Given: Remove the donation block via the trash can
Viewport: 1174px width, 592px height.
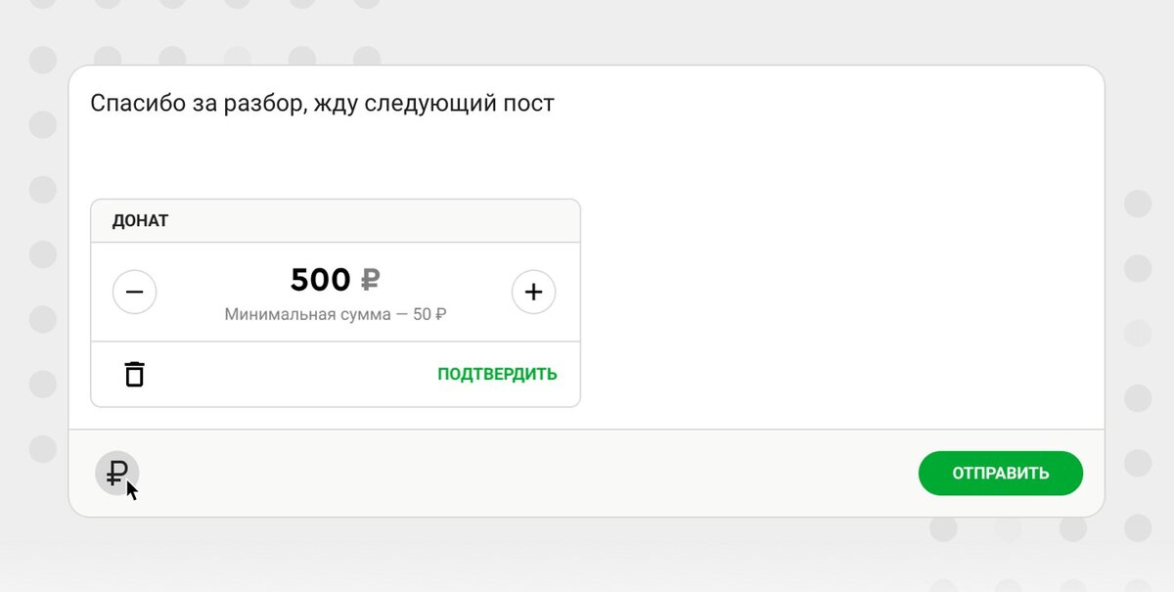Looking at the screenshot, I should tap(134, 374).
